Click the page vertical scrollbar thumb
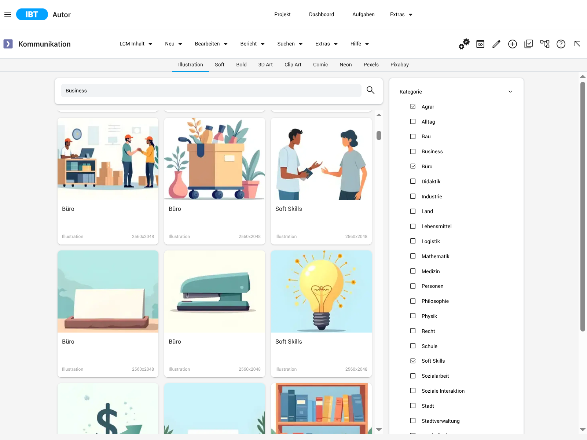The width and height of the screenshot is (587, 440). click(583, 206)
